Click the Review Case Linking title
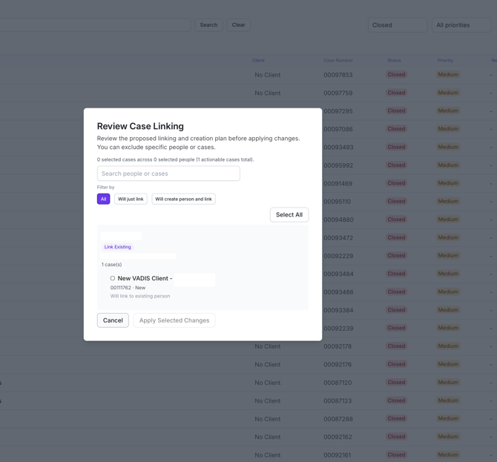The image size is (497, 462). (140, 126)
